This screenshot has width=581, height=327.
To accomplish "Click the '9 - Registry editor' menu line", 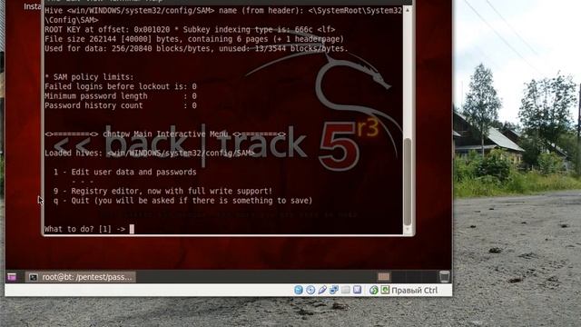I will pos(163,191).
